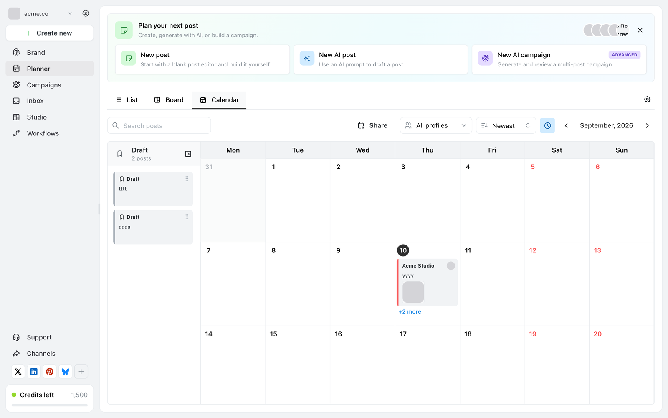Switch to Board view tab

tap(169, 100)
